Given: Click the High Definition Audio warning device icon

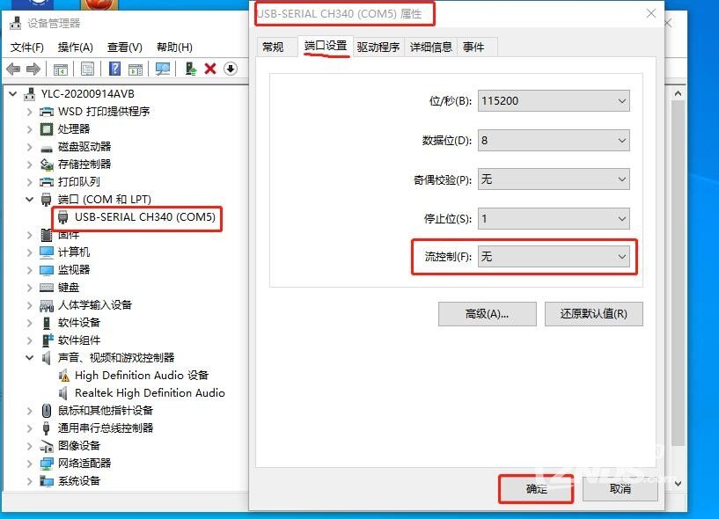Looking at the screenshot, I should click(x=63, y=376).
